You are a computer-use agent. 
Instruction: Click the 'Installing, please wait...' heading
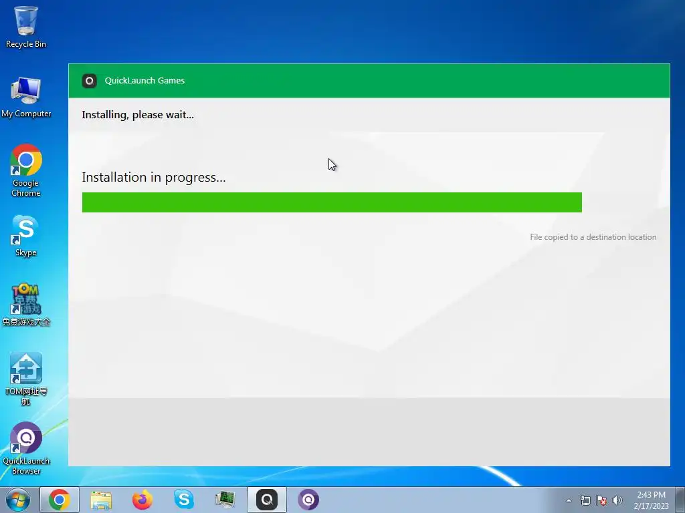[138, 115]
